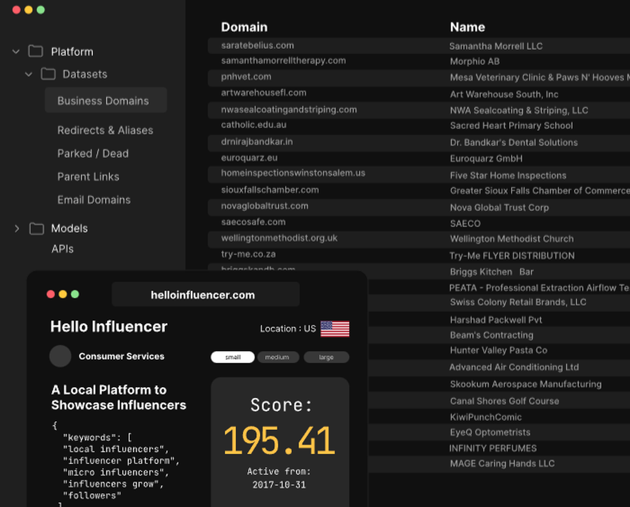Viewport: 630px width, 507px height.
Task: Click the Morphio AB name cell
Action: (x=475, y=62)
